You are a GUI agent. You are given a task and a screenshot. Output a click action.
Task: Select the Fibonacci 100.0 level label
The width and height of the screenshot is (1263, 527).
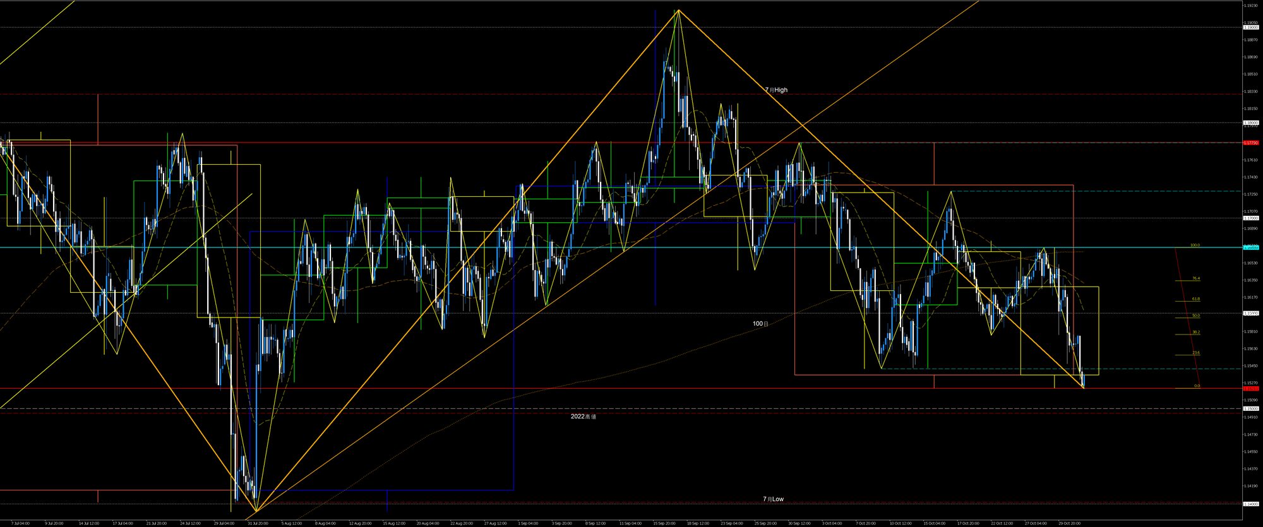1195,245
